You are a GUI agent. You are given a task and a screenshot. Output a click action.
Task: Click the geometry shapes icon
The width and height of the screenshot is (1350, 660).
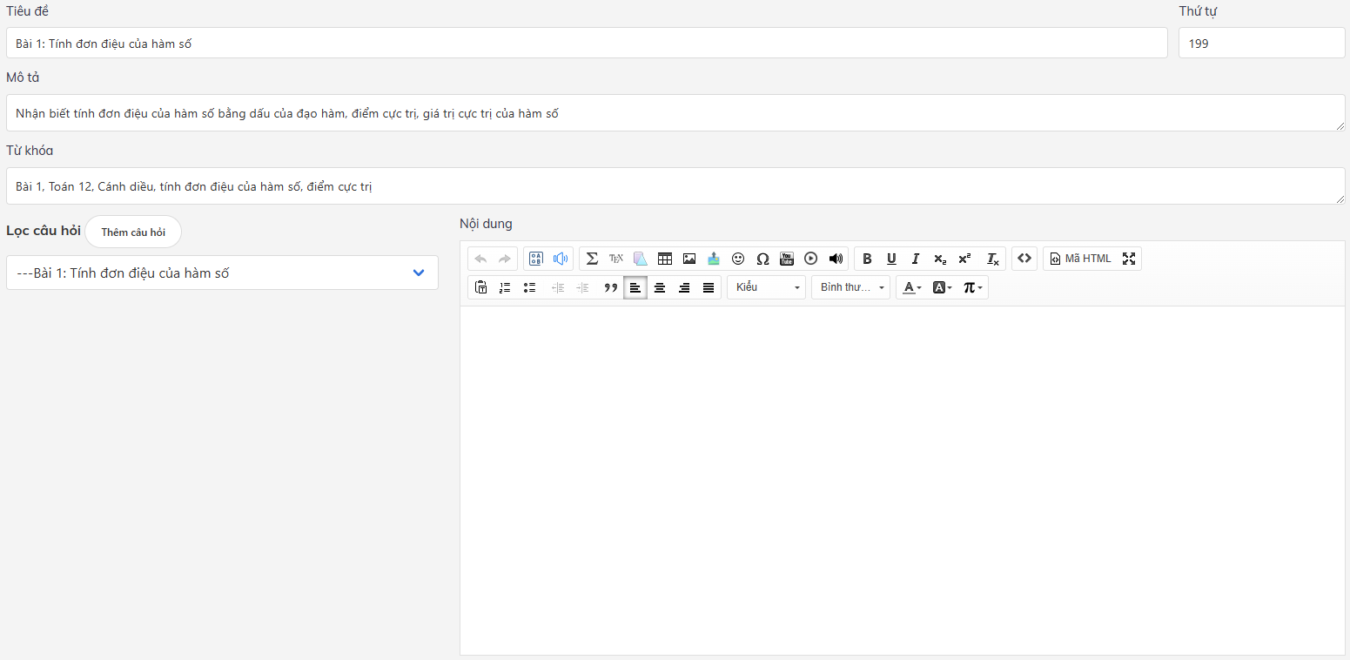point(641,259)
